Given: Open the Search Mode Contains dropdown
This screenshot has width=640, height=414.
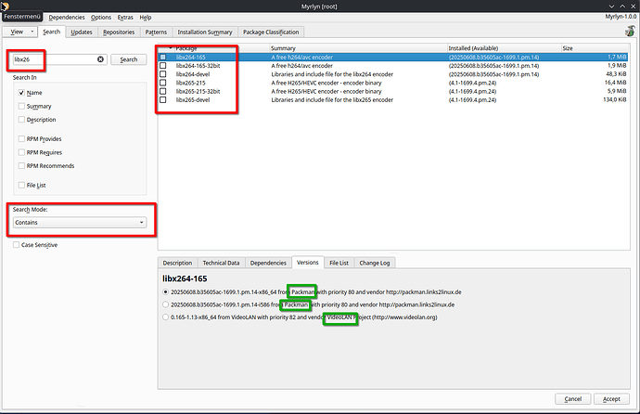Looking at the screenshot, I should 80,223.
